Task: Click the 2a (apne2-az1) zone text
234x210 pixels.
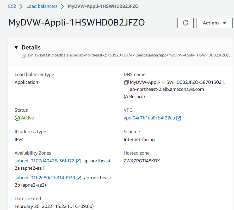Action: 30,168
